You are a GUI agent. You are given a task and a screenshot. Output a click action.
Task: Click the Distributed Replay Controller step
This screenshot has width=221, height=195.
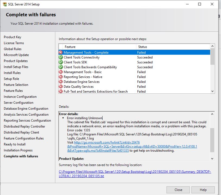coord(24,126)
